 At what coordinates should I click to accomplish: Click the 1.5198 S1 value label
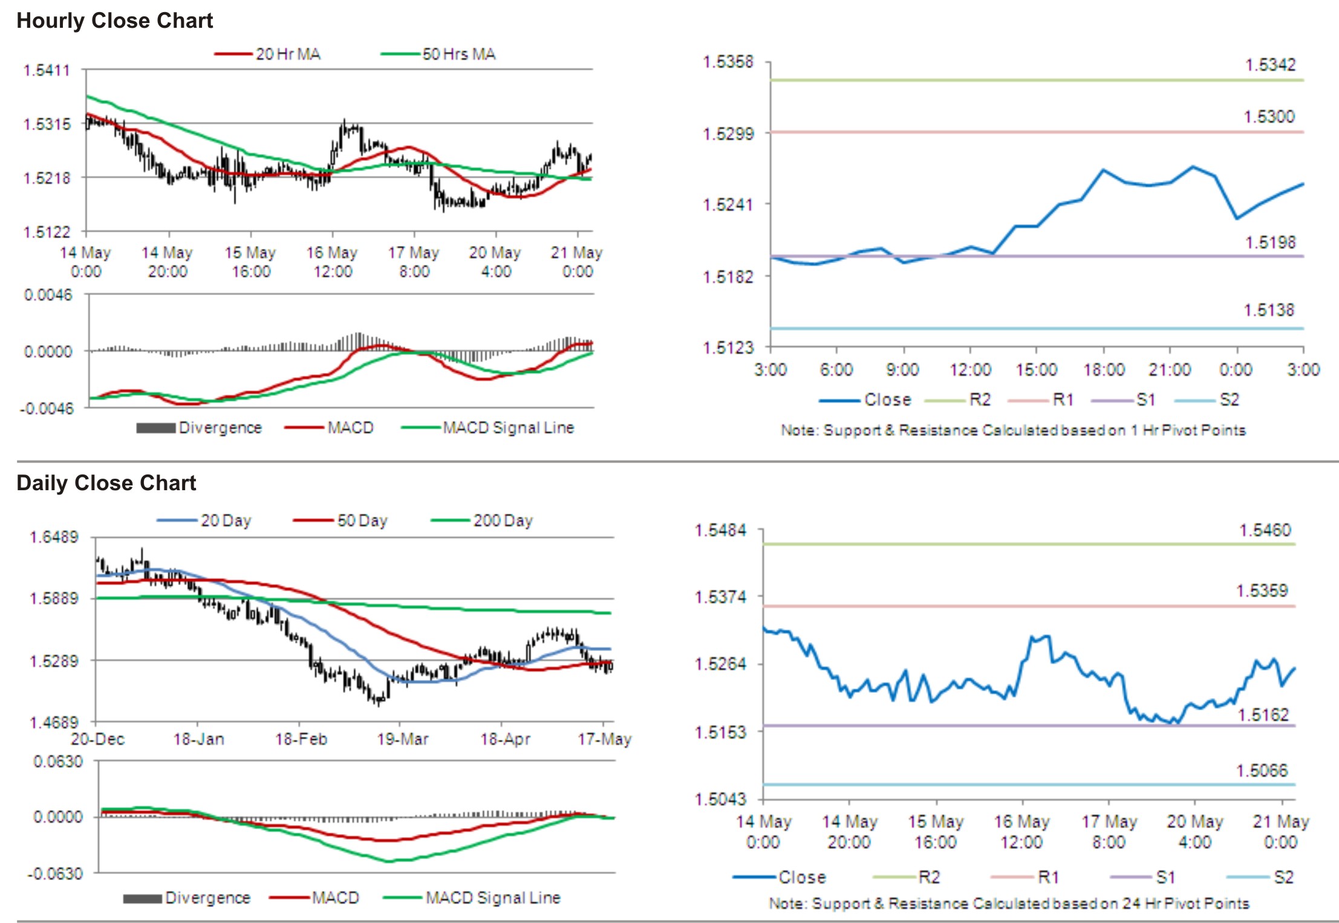click(x=1270, y=242)
